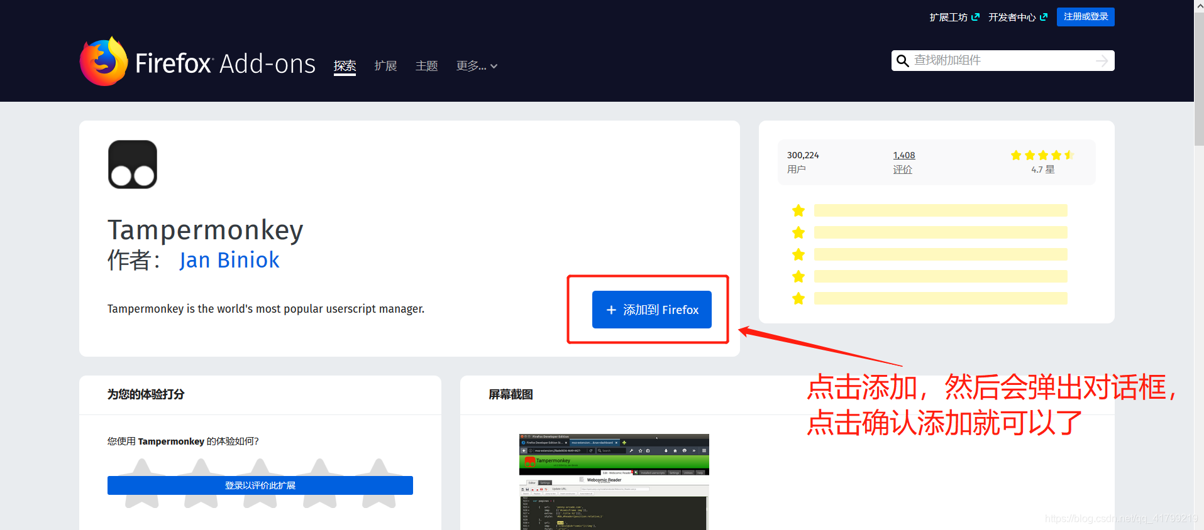Click the search magnifier icon
The height and width of the screenshot is (530, 1204).
(902, 61)
